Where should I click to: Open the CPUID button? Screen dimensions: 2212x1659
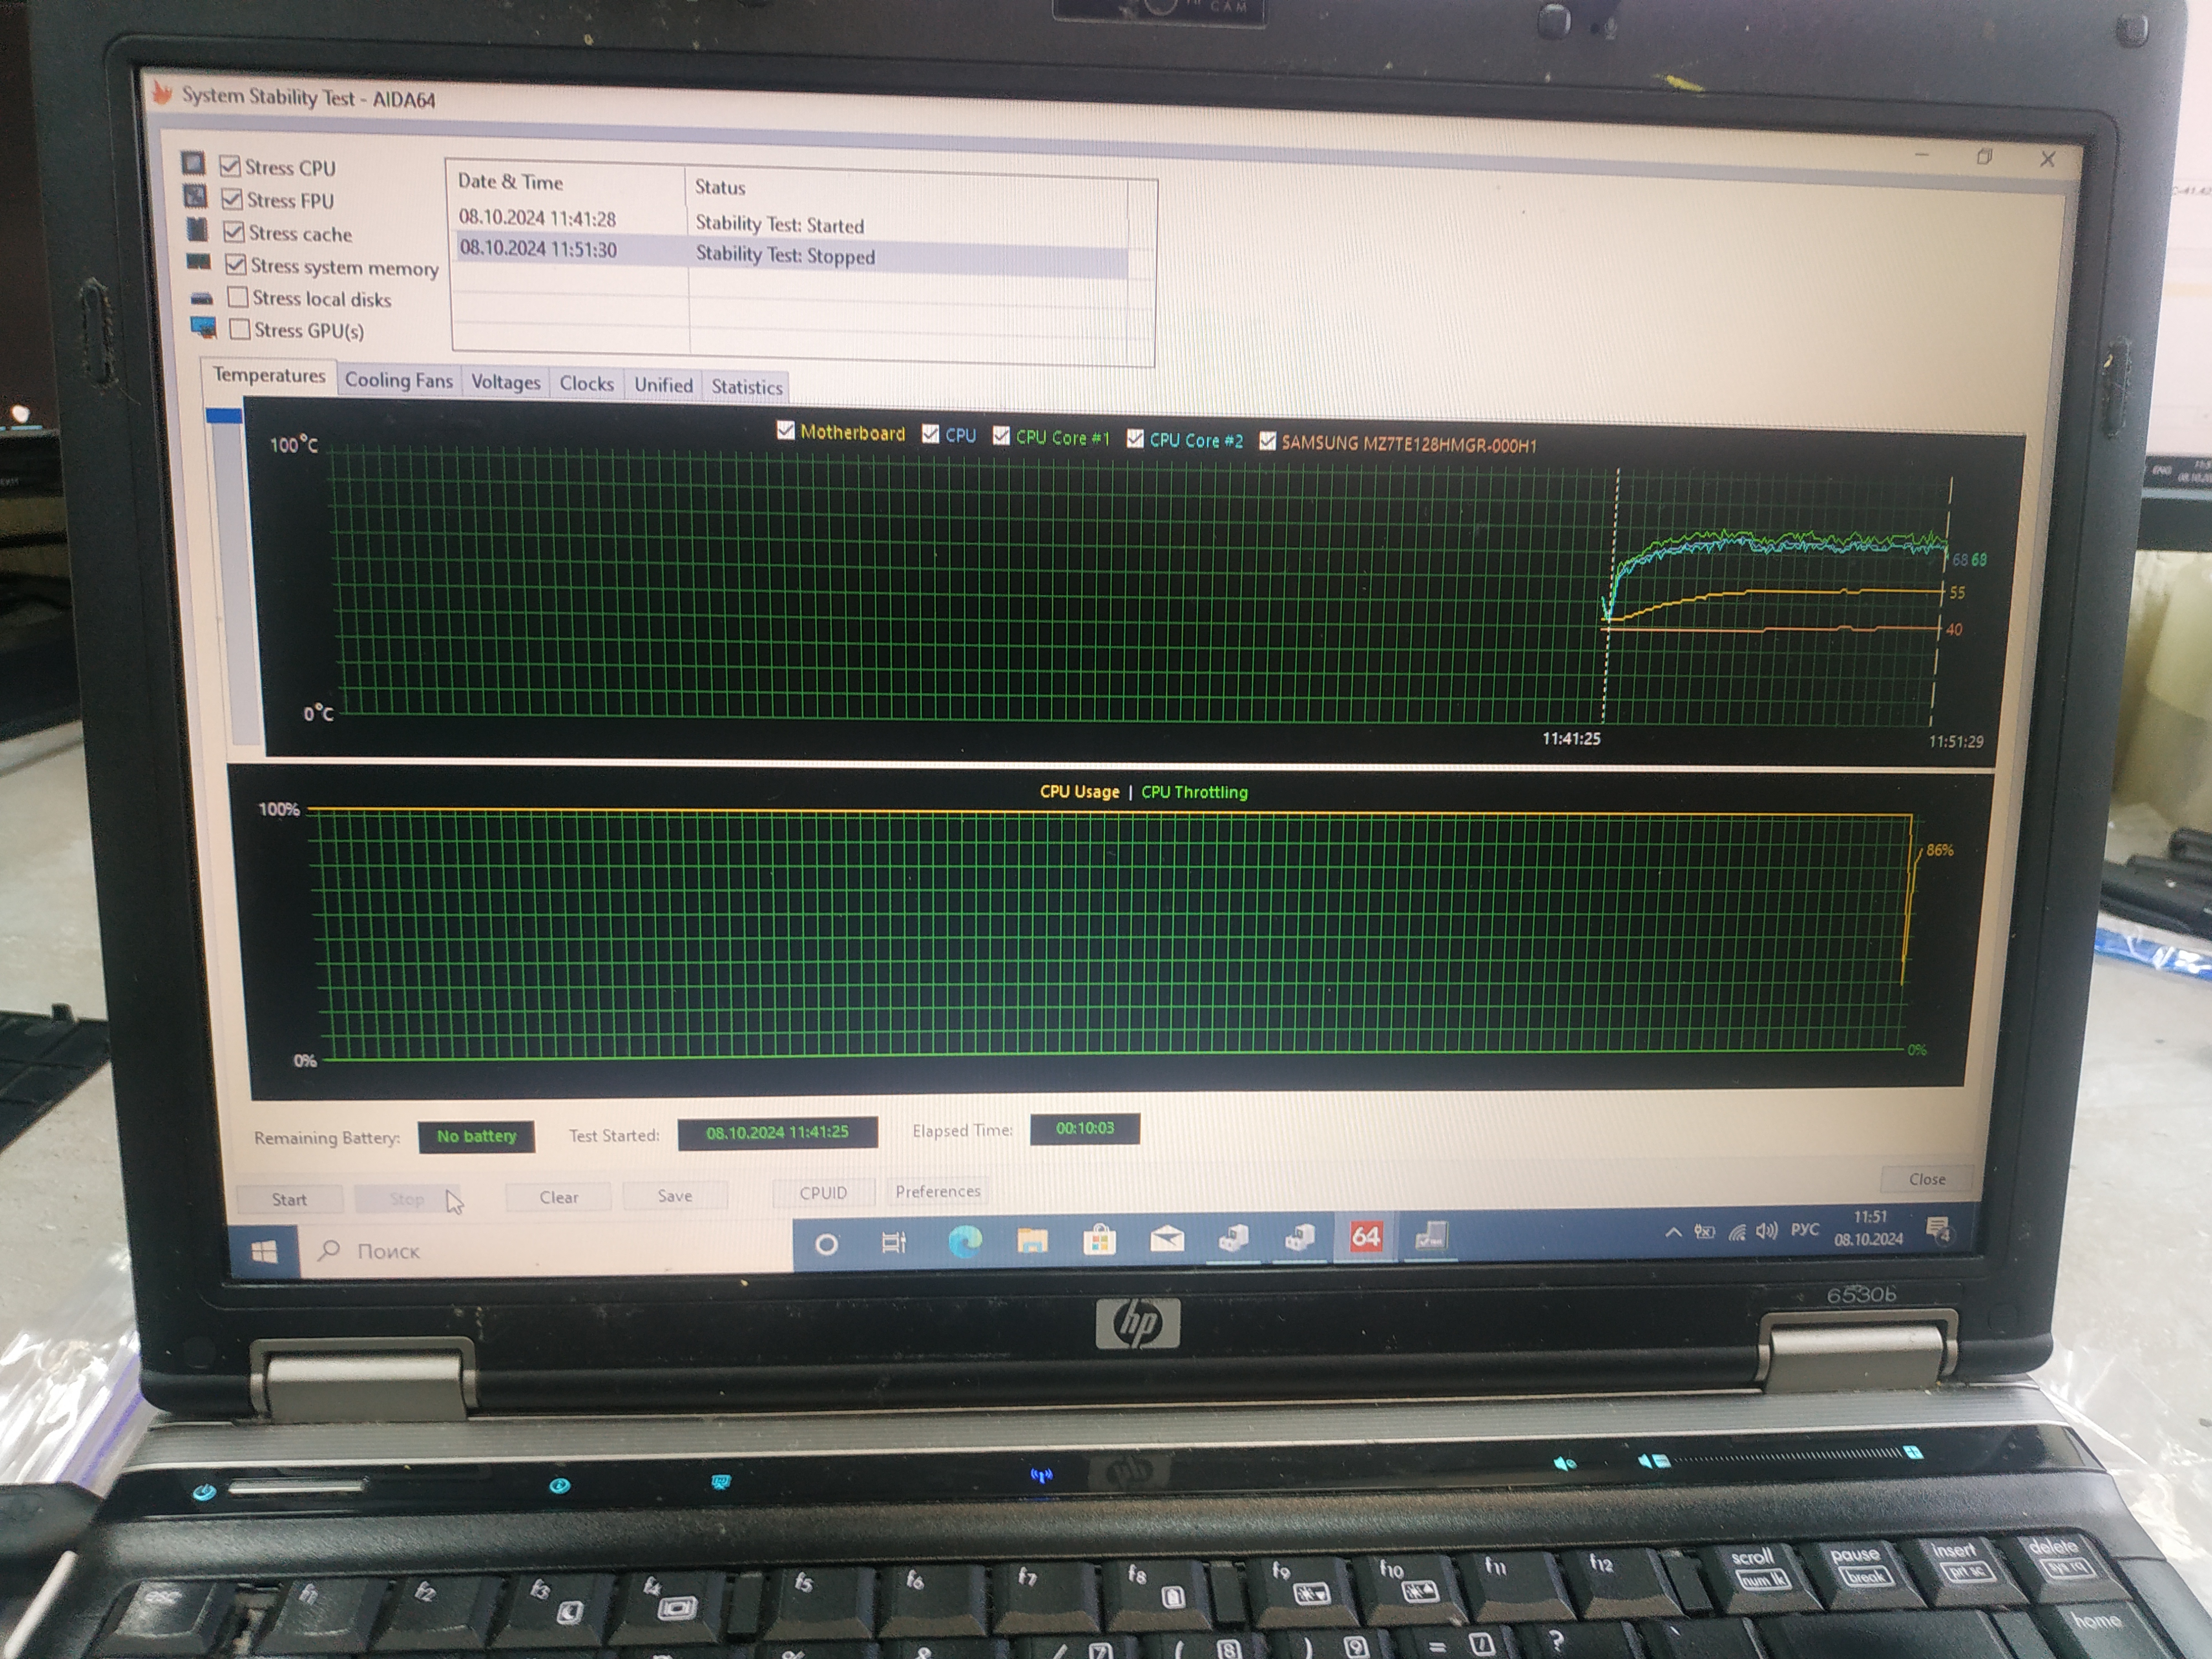[x=823, y=1193]
